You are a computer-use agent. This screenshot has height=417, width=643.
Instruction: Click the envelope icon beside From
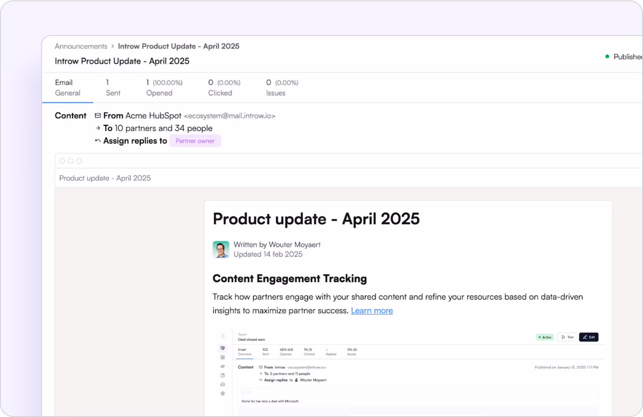(98, 115)
